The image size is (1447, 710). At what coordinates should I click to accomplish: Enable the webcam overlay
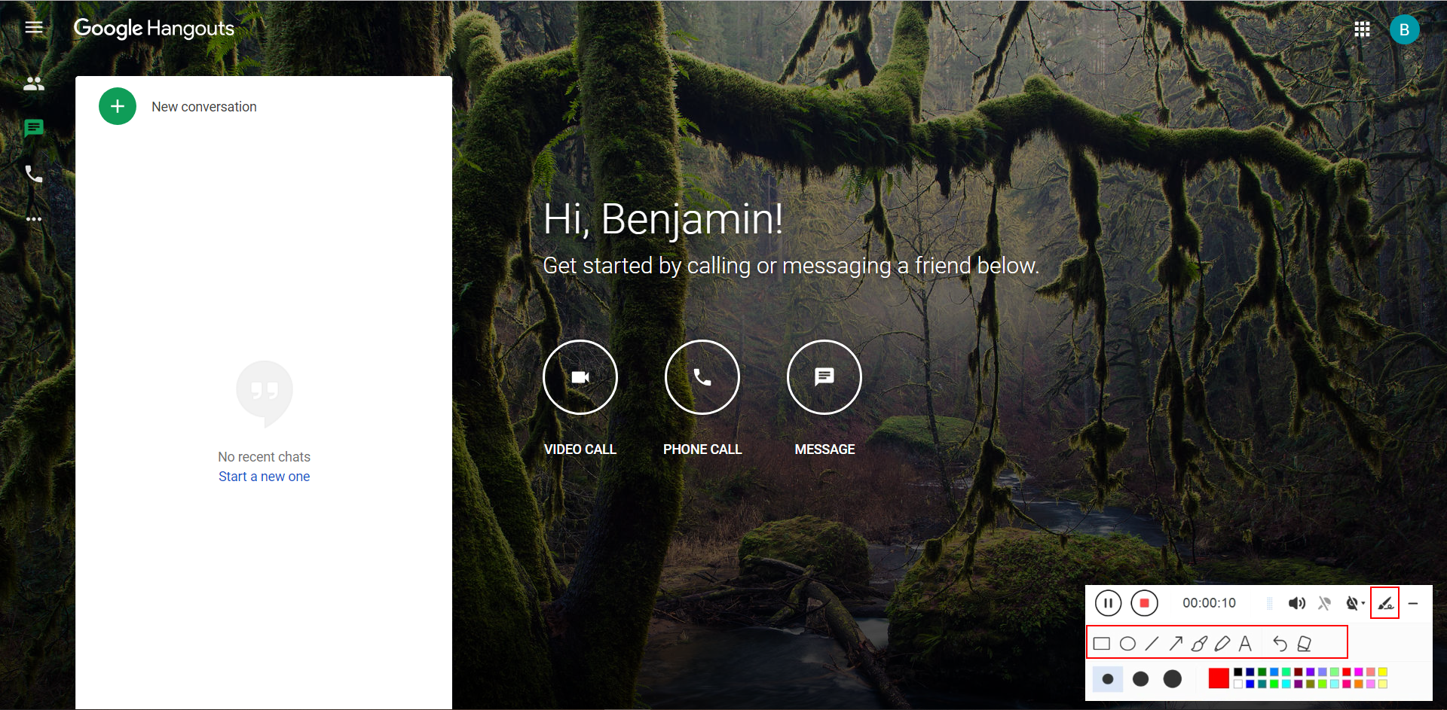[1353, 603]
